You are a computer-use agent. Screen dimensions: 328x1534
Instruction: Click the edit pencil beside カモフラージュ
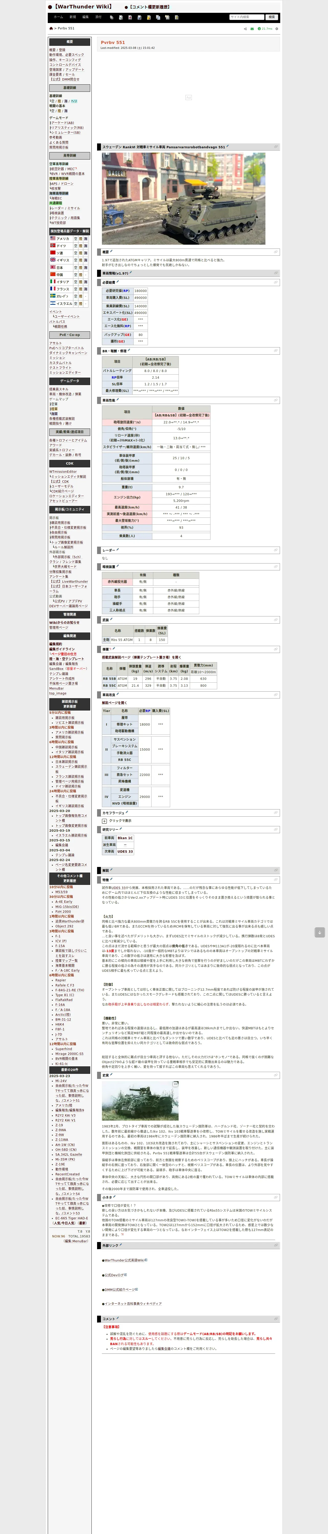(127, 812)
